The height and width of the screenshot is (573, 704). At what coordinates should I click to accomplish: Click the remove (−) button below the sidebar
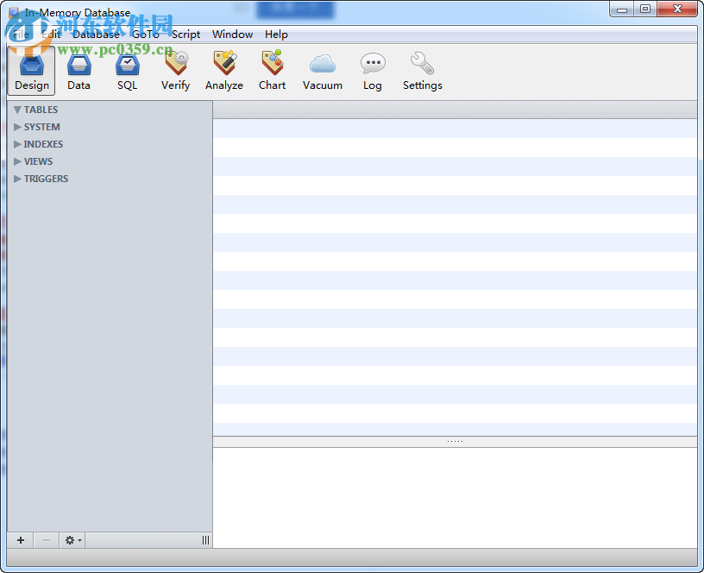(x=46, y=539)
